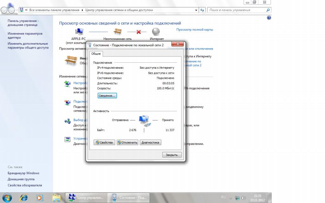This screenshot has height=203, width=325.
Task: Open Брандмауэр Windows link
Action: pos(23,173)
